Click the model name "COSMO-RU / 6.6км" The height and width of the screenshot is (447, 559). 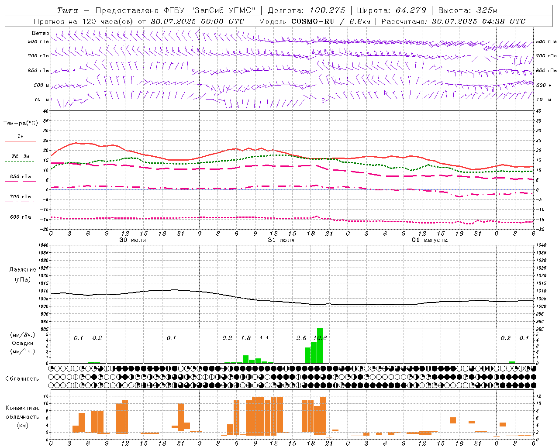(331, 21)
